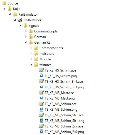This screenshot has width=138, height=135.
Task: Click the Source folder icon
Action: pos(4,3)
